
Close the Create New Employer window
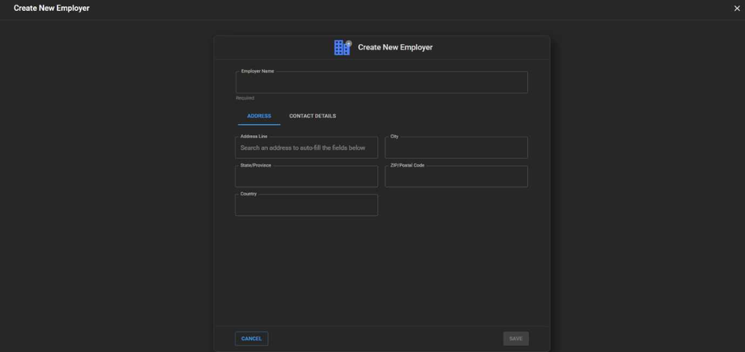coord(736,8)
